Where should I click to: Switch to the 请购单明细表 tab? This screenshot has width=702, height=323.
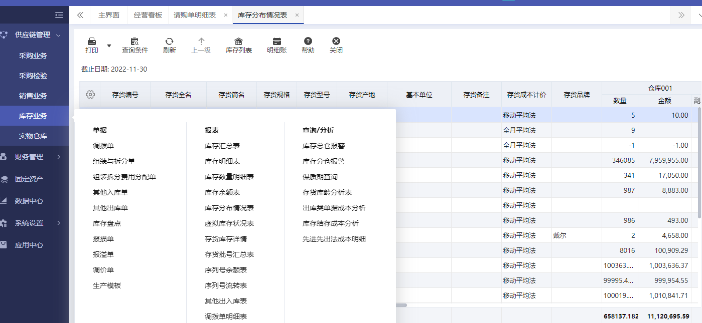pyautogui.click(x=195, y=15)
